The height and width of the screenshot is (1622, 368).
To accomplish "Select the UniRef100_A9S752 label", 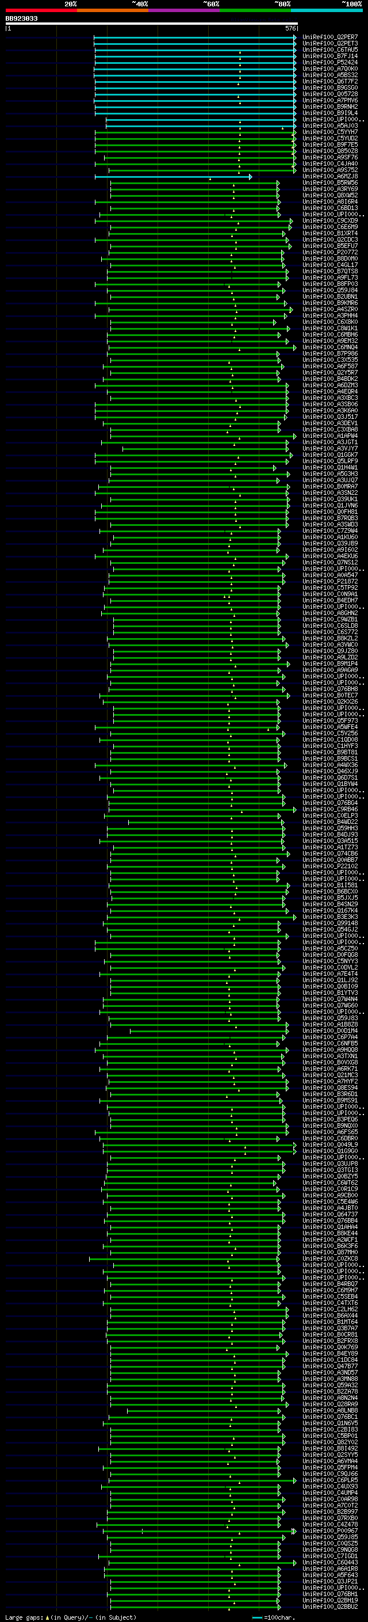I will pos(329,170).
